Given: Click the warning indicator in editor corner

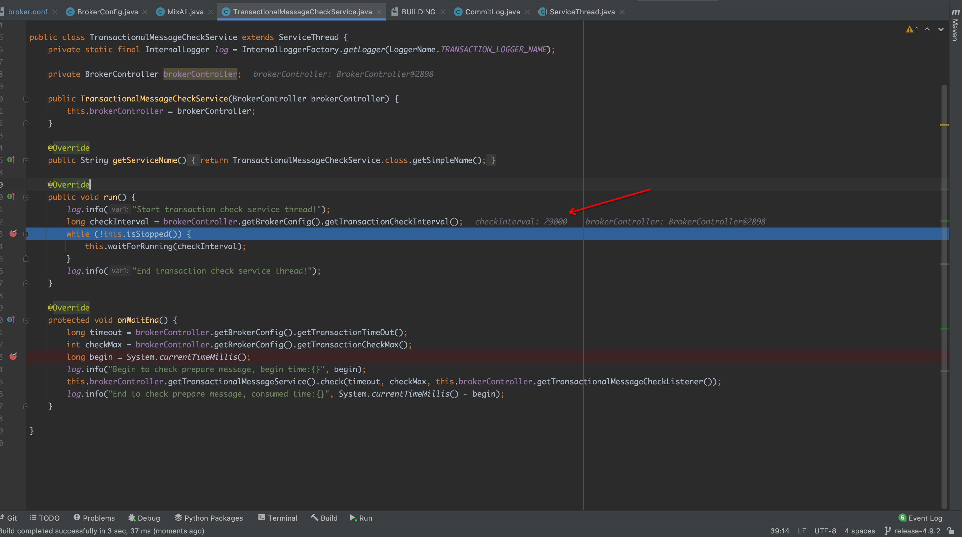Looking at the screenshot, I should click(911, 29).
